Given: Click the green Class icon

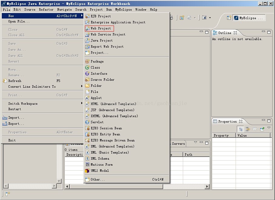Looking at the screenshot, I should 87,67.
